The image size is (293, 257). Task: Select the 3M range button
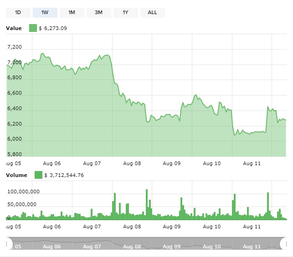point(98,12)
